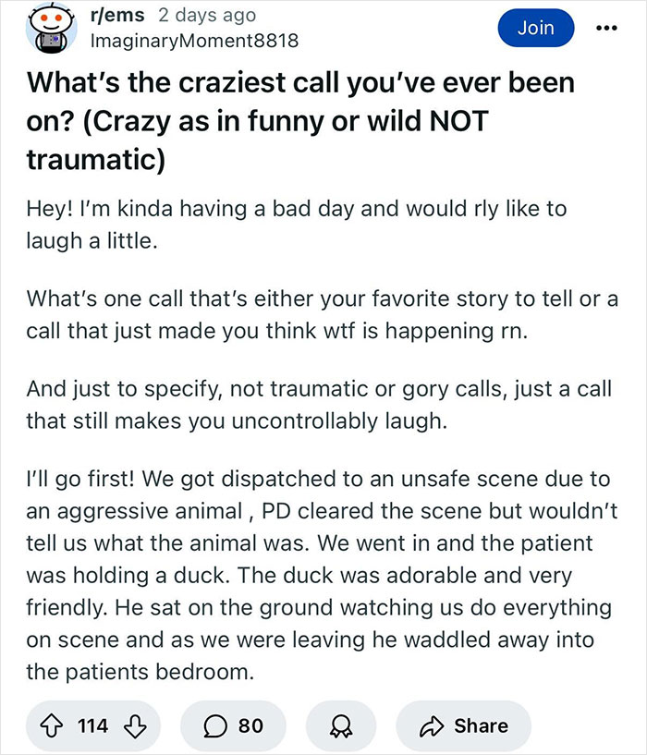This screenshot has height=755, width=647.
Task: View ImaginaryMoment8818's user profile
Action: [193, 41]
